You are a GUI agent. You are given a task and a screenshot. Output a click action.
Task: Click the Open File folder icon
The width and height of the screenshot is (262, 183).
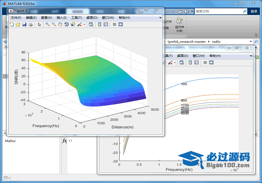(18, 25)
